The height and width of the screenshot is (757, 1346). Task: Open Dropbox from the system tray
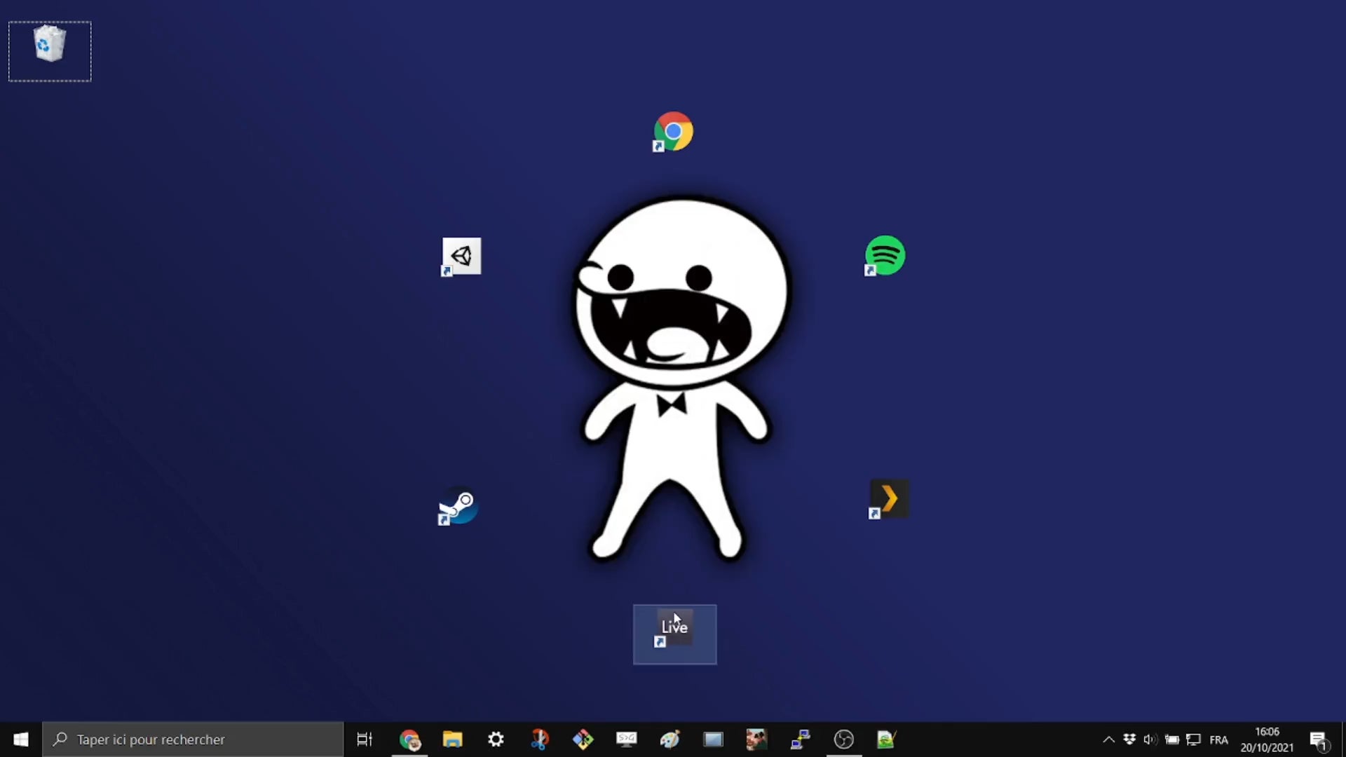[1129, 739]
